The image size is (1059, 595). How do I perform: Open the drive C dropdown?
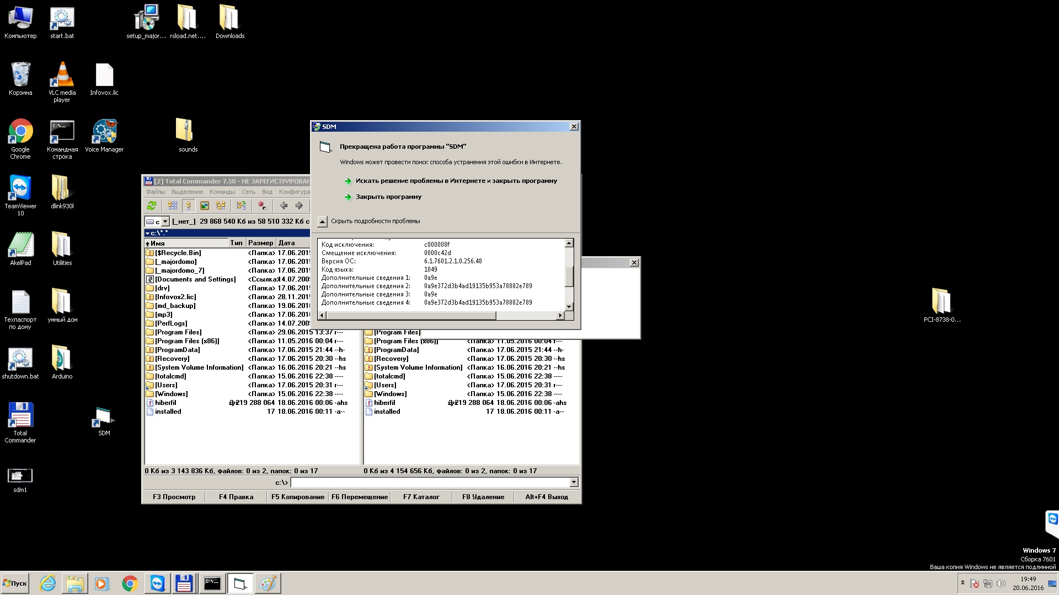coord(164,221)
